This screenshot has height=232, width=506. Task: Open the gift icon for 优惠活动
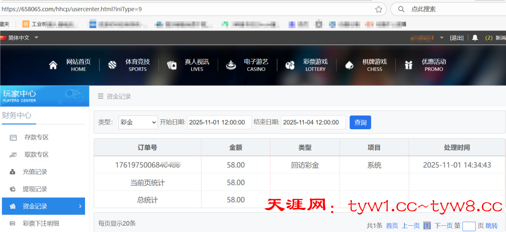[408, 65]
